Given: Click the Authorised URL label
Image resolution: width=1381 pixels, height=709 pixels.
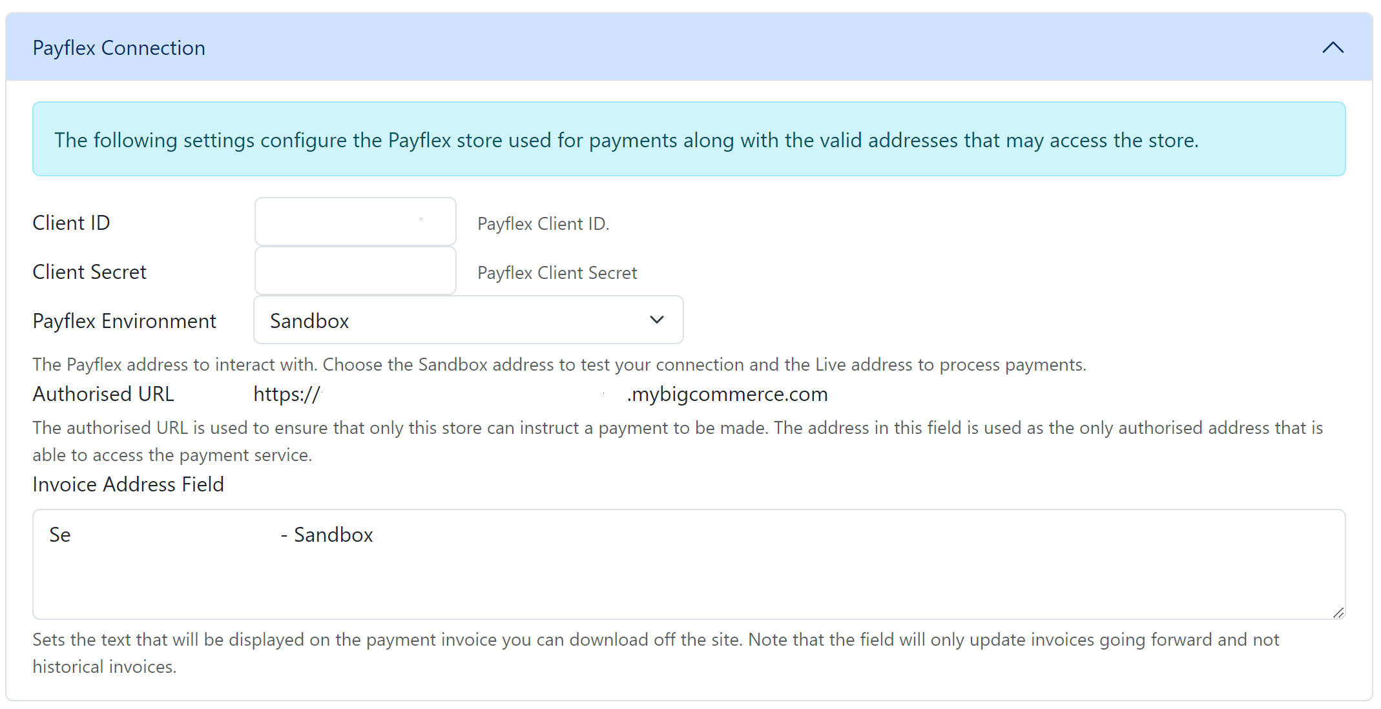Looking at the screenshot, I should tap(103, 394).
